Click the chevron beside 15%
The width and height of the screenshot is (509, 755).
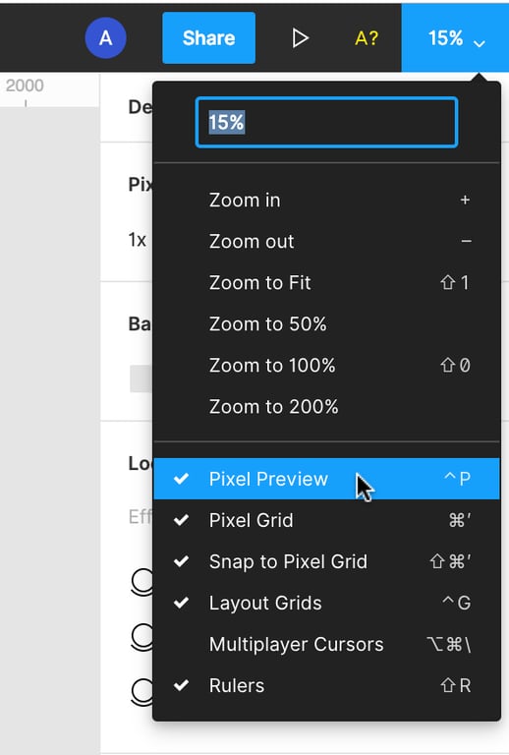coord(480,44)
